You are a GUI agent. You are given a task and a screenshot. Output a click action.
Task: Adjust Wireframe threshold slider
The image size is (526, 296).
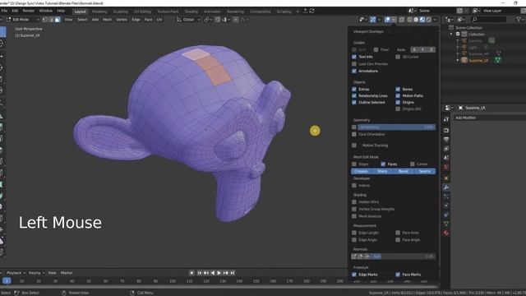396,127
